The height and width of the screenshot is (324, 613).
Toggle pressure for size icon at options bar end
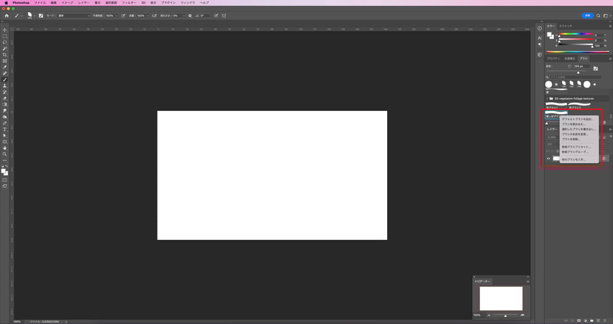[216, 15]
